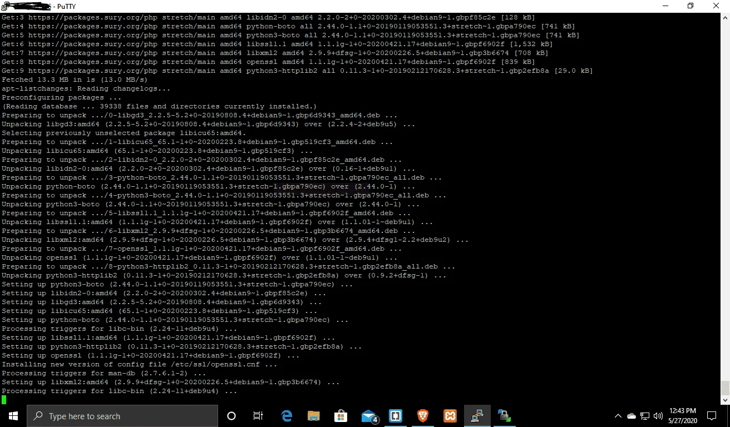730x427 pixels.
Task: Click 'Setting up python-boto' line
Action: tap(175, 320)
